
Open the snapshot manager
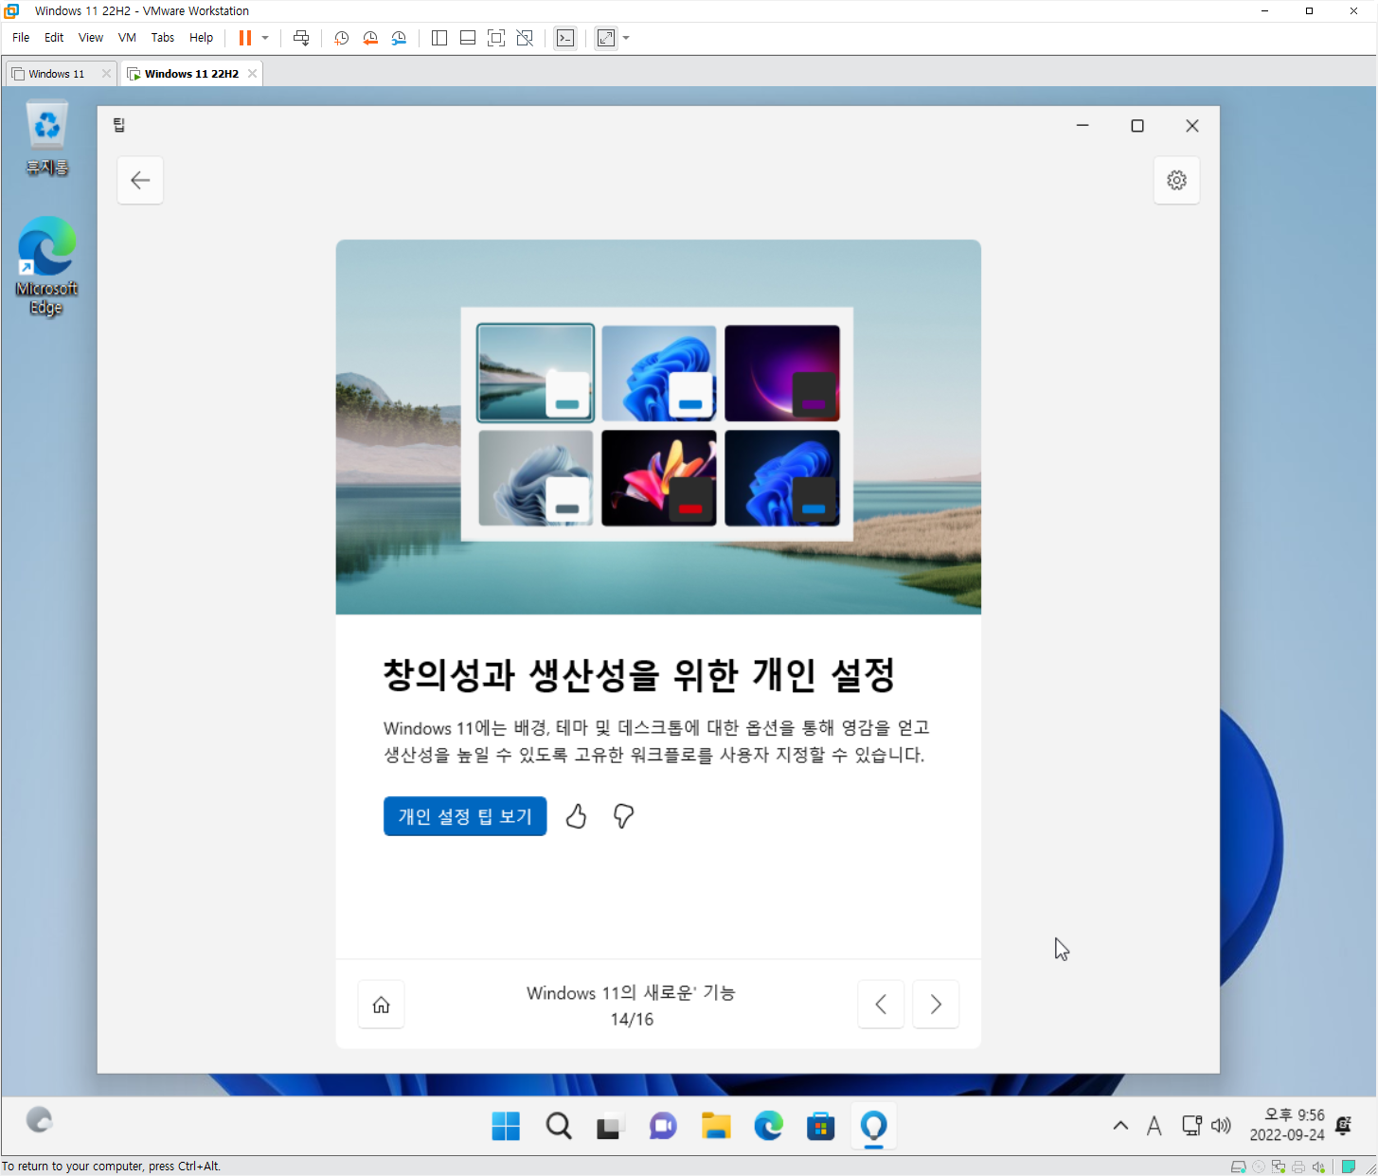click(x=399, y=38)
